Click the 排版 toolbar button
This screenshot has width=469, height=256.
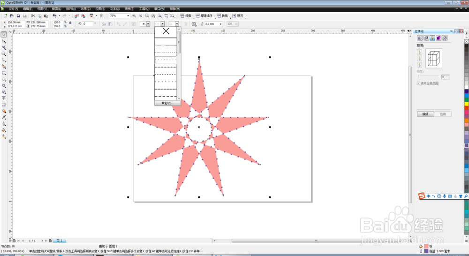pos(186,15)
